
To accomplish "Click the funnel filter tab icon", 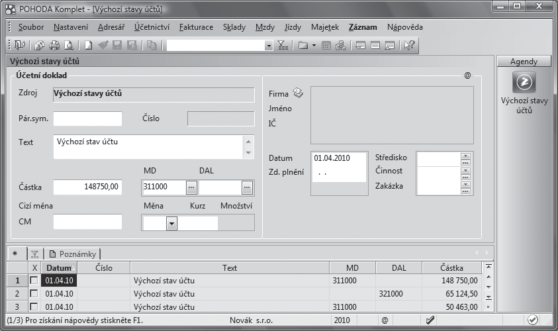I will point(34,254).
